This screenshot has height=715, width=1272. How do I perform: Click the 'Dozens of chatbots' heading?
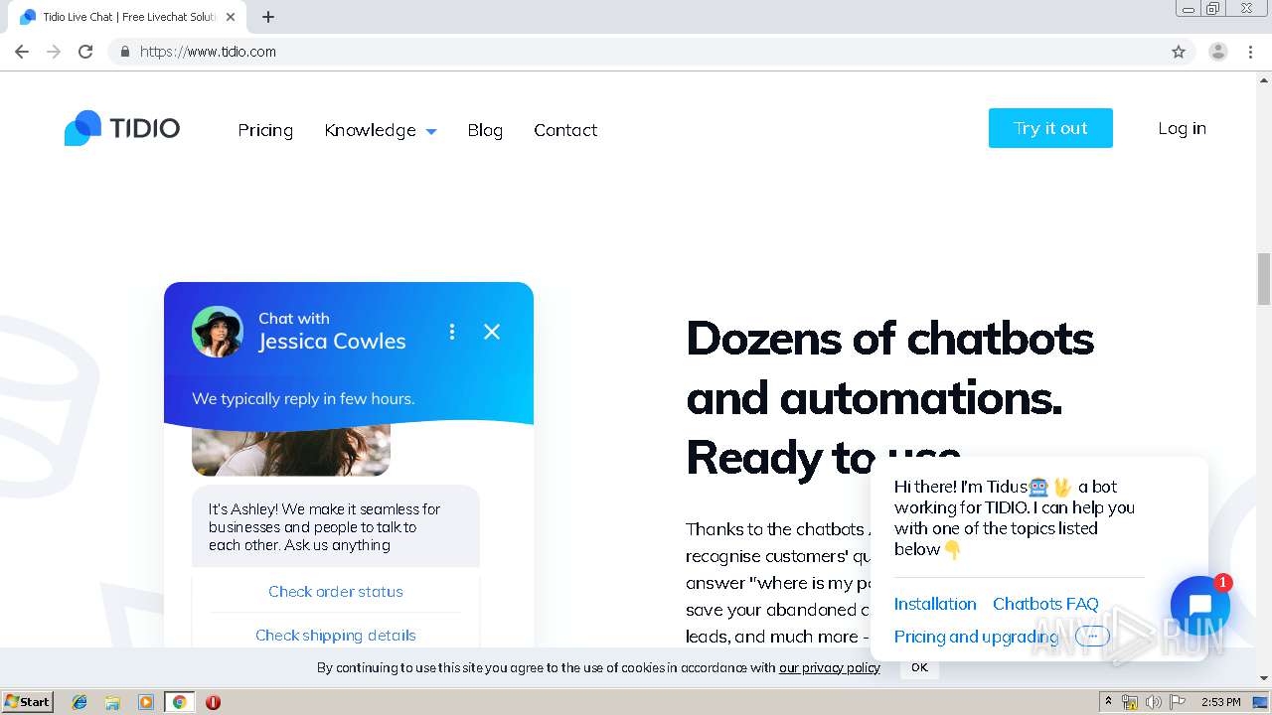[x=889, y=398]
